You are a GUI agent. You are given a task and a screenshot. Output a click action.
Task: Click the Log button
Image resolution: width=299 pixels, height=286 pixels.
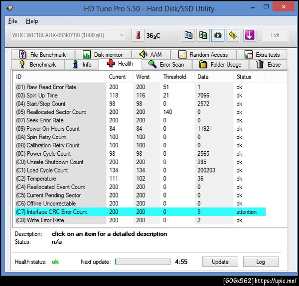pos(261,262)
